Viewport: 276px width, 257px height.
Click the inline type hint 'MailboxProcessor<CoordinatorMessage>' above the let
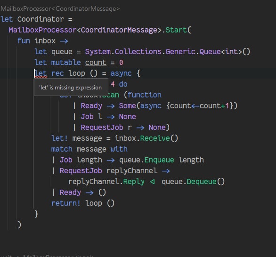60,9
